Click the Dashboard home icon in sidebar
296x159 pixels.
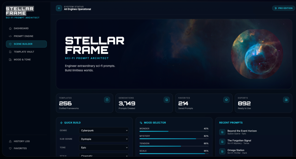tap(10, 29)
